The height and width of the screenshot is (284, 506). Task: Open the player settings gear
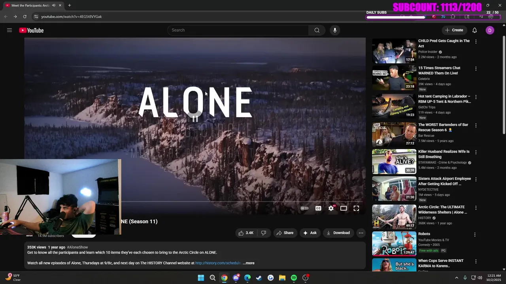[331, 208]
